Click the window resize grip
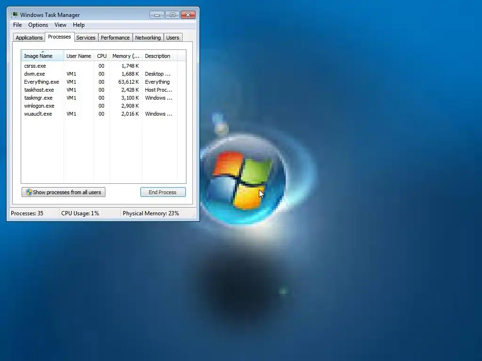482x361 pixels. (194, 215)
